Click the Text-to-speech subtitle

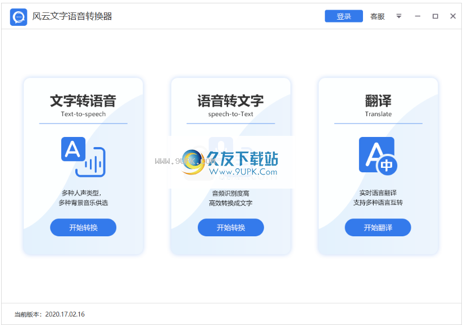[x=83, y=114]
